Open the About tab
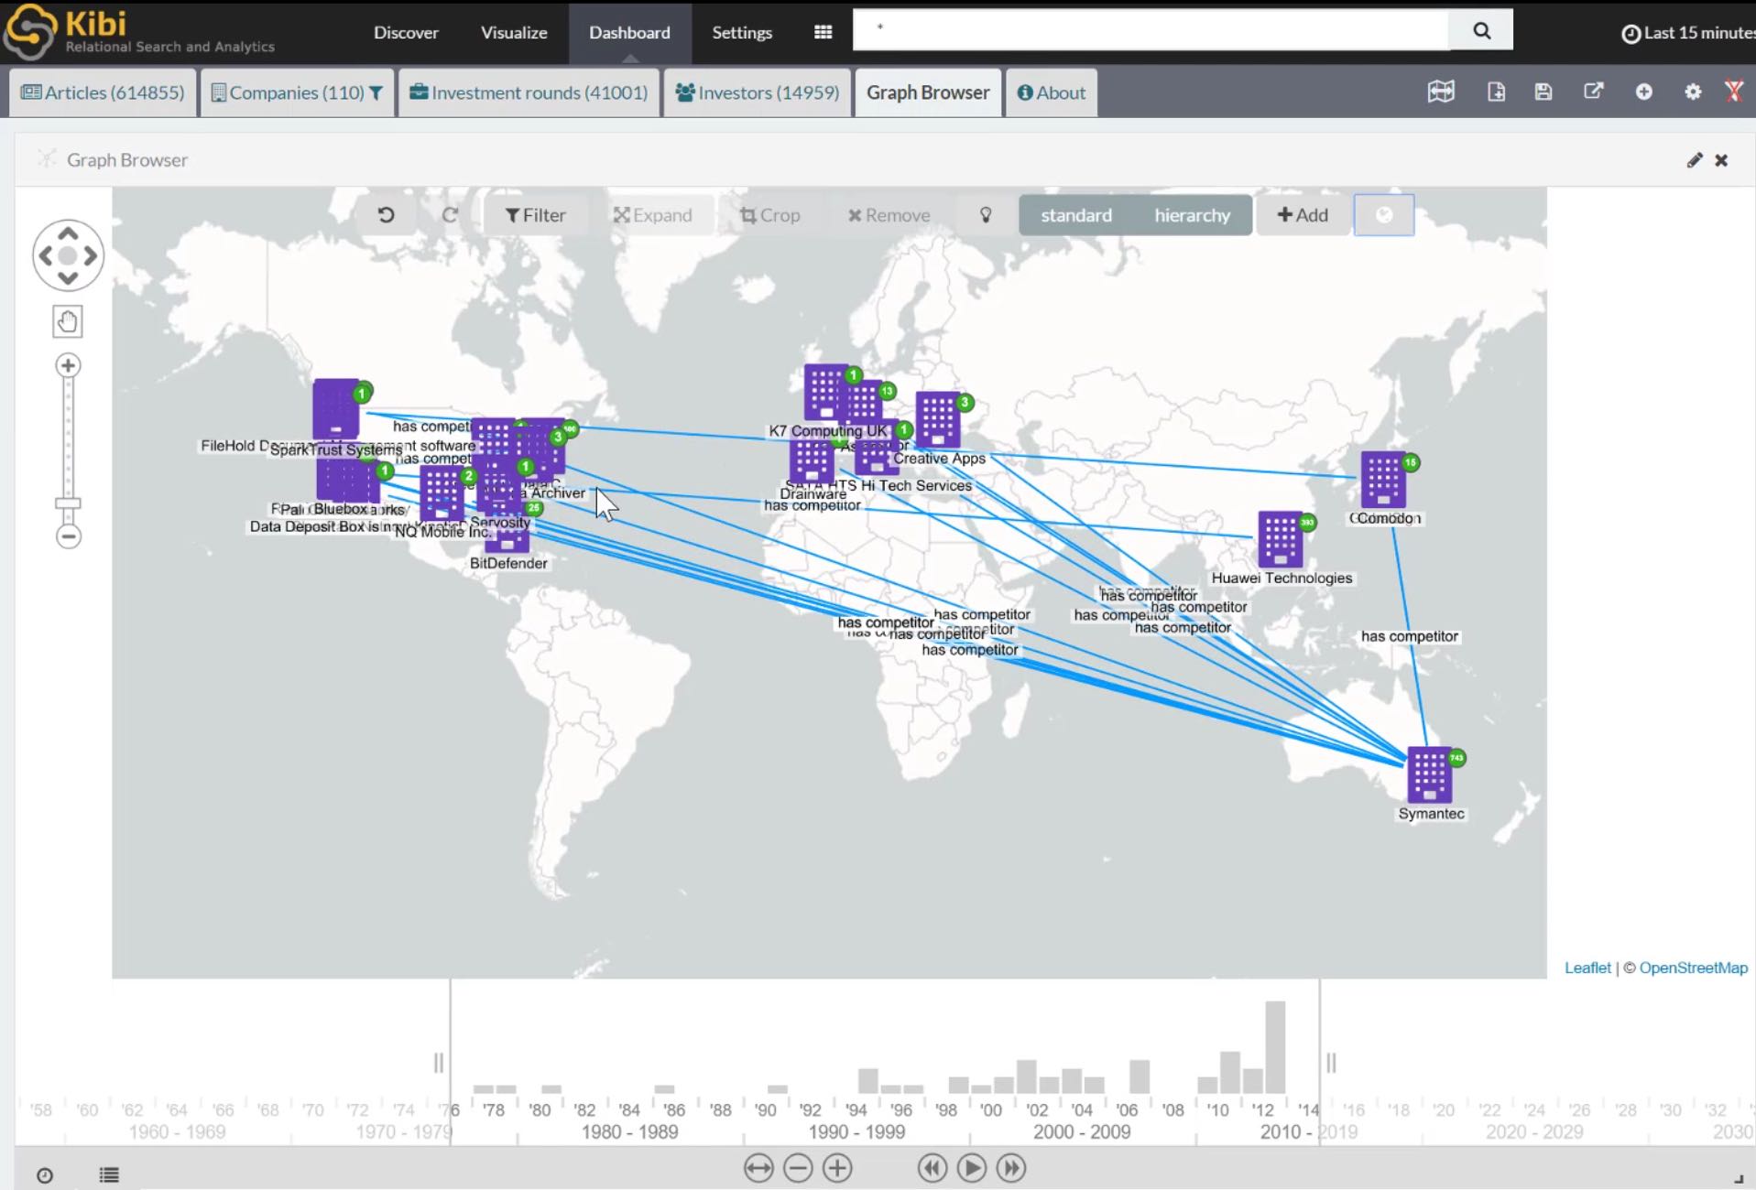 pos(1052,92)
